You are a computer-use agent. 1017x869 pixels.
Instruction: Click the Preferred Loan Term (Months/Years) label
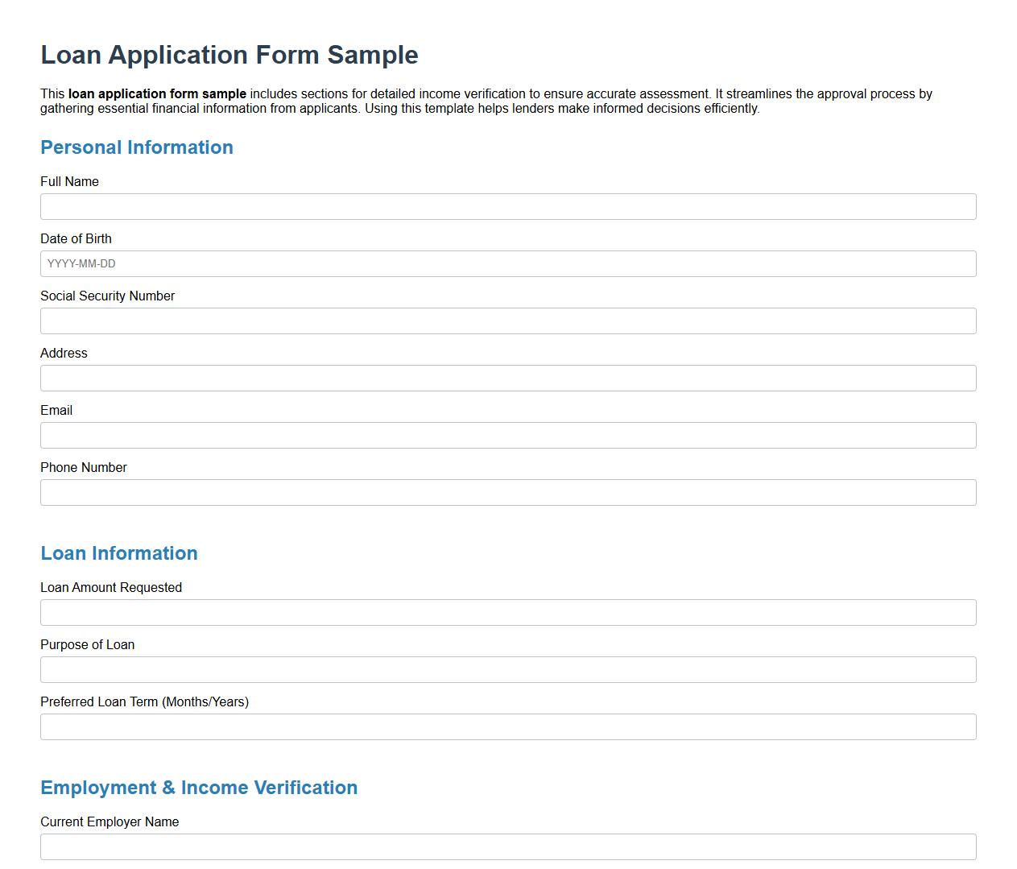point(144,701)
